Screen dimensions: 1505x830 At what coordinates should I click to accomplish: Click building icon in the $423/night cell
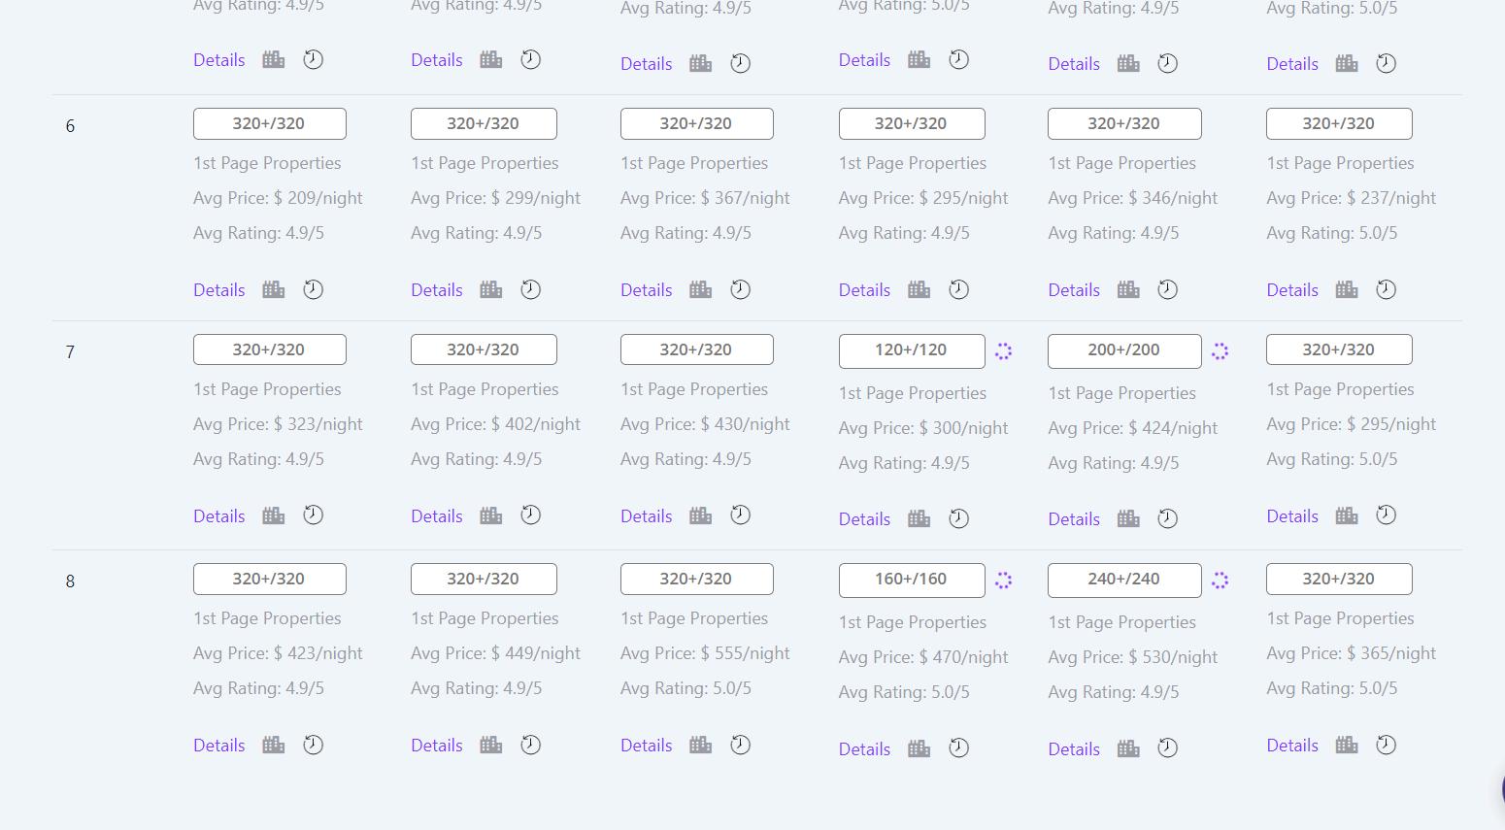pos(274,745)
